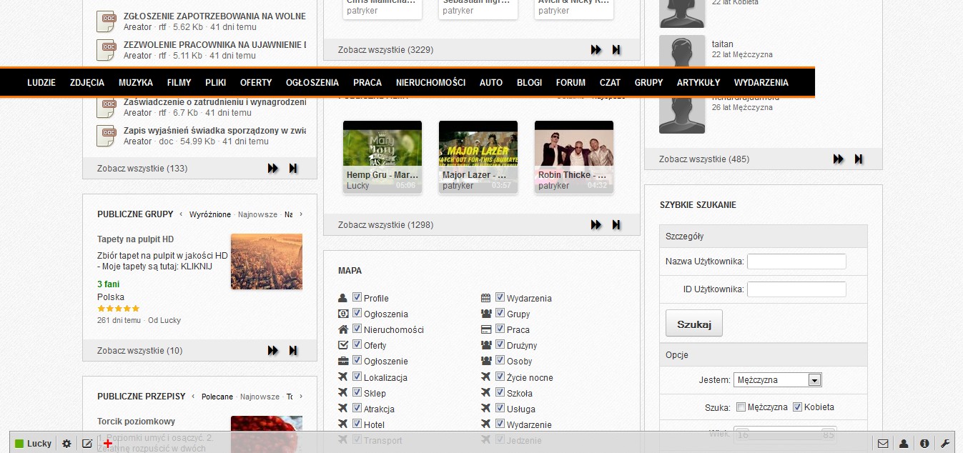Screen dimensions: 963x453
Task: Open the mail envelope icon in bottom bar
Action: (883, 444)
